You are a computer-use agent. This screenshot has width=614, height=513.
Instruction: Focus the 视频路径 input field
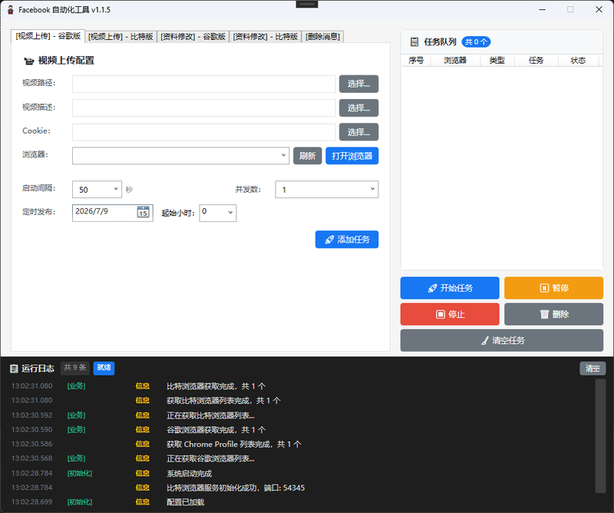[203, 84]
